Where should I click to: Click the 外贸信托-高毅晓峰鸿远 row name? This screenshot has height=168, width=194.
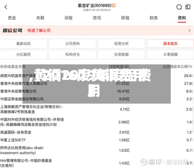[x=32, y=122]
